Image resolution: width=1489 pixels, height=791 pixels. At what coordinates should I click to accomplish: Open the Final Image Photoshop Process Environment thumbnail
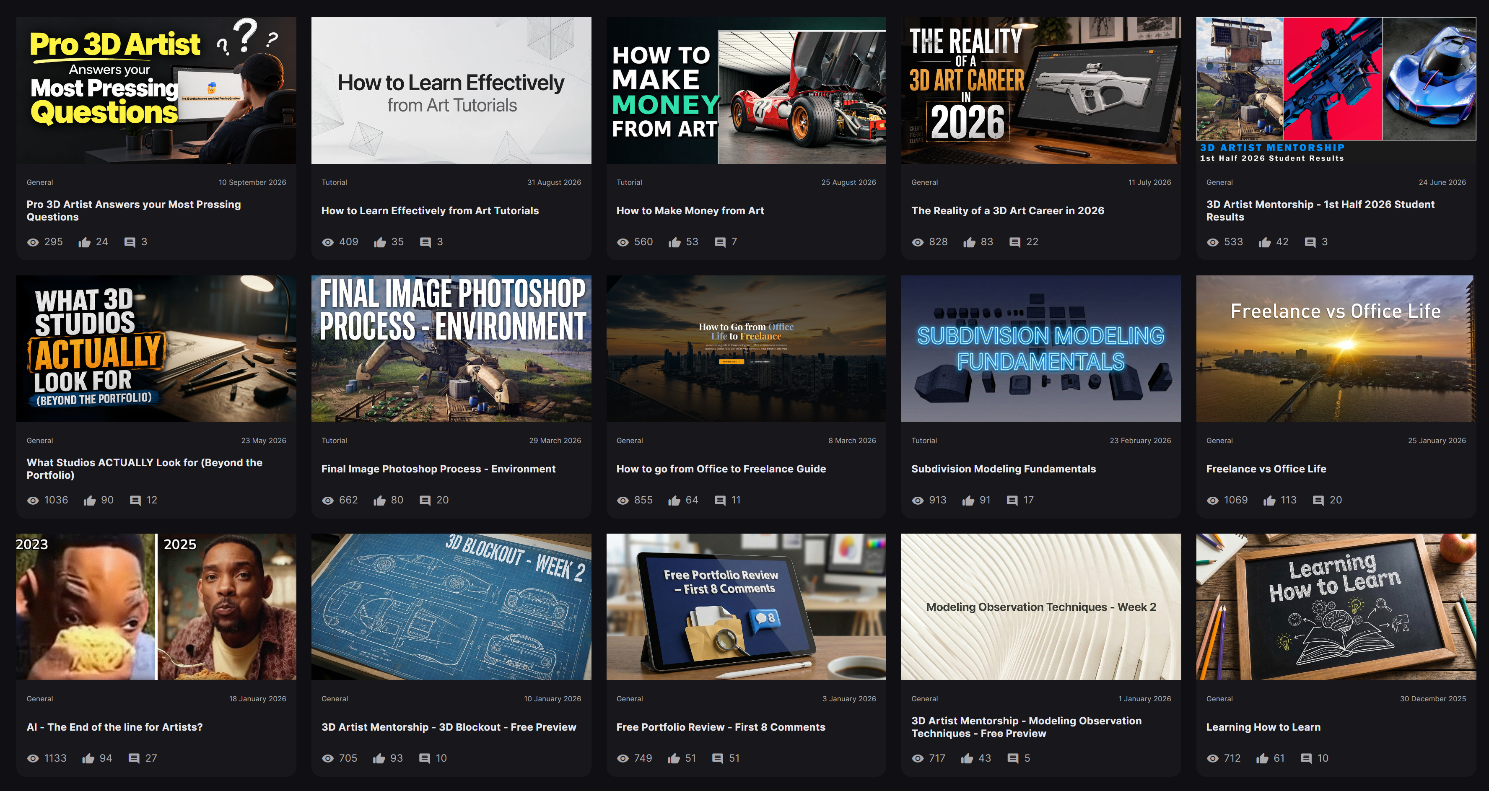coord(451,349)
